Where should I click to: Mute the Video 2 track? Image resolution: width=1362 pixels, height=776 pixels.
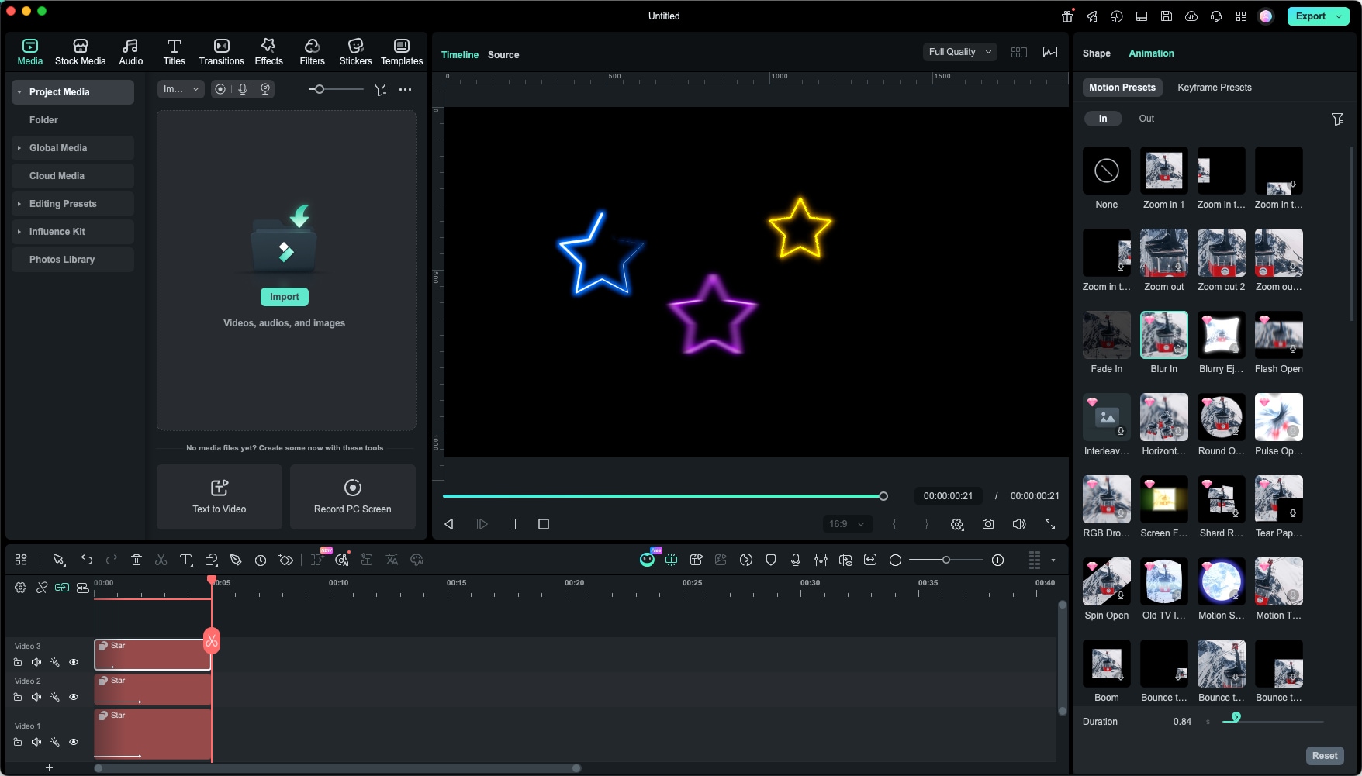pos(36,697)
